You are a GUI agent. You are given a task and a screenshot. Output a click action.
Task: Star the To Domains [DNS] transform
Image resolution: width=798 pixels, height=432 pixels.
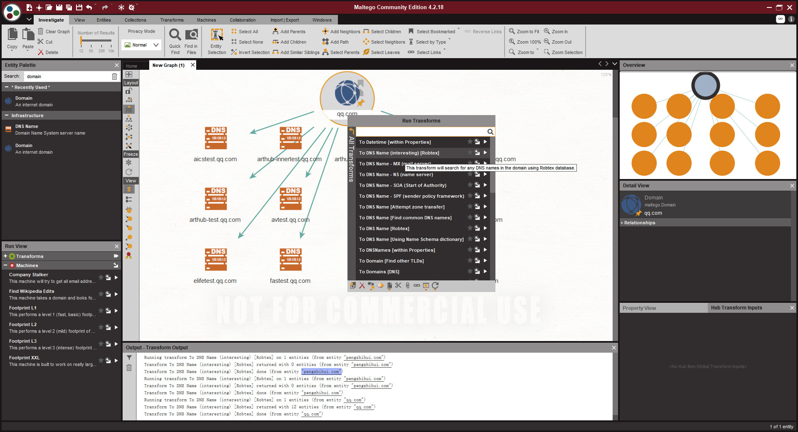pos(470,272)
